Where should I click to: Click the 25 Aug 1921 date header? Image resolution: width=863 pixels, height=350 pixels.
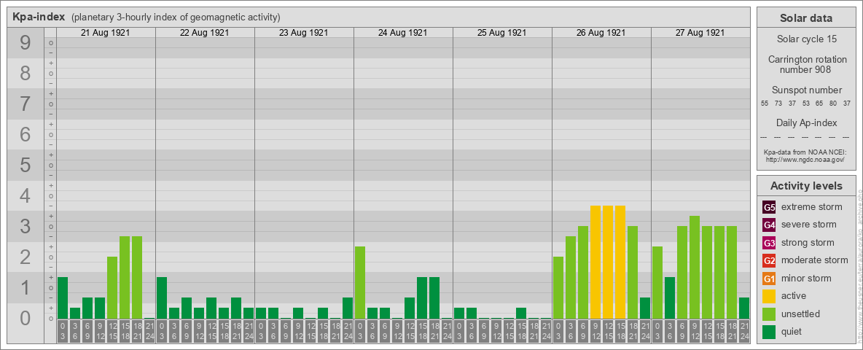click(x=502, y=33)
